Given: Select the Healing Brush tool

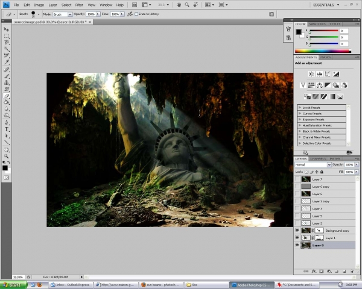Looking at the screenshot, I should 7,70.
